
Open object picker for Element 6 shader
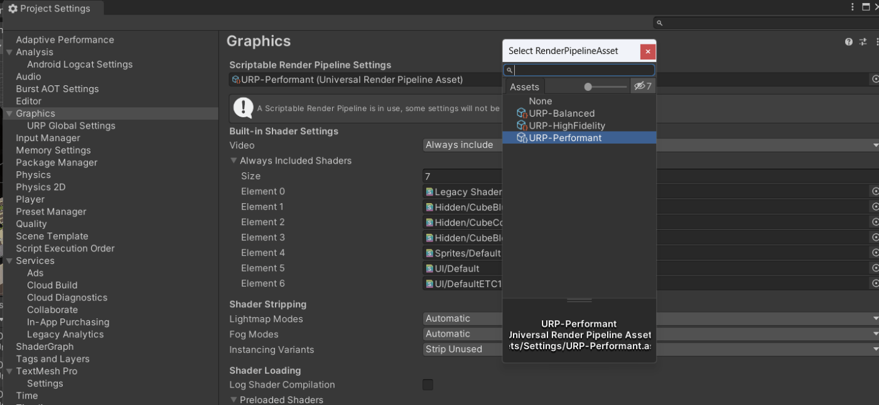tap(875, 283)
